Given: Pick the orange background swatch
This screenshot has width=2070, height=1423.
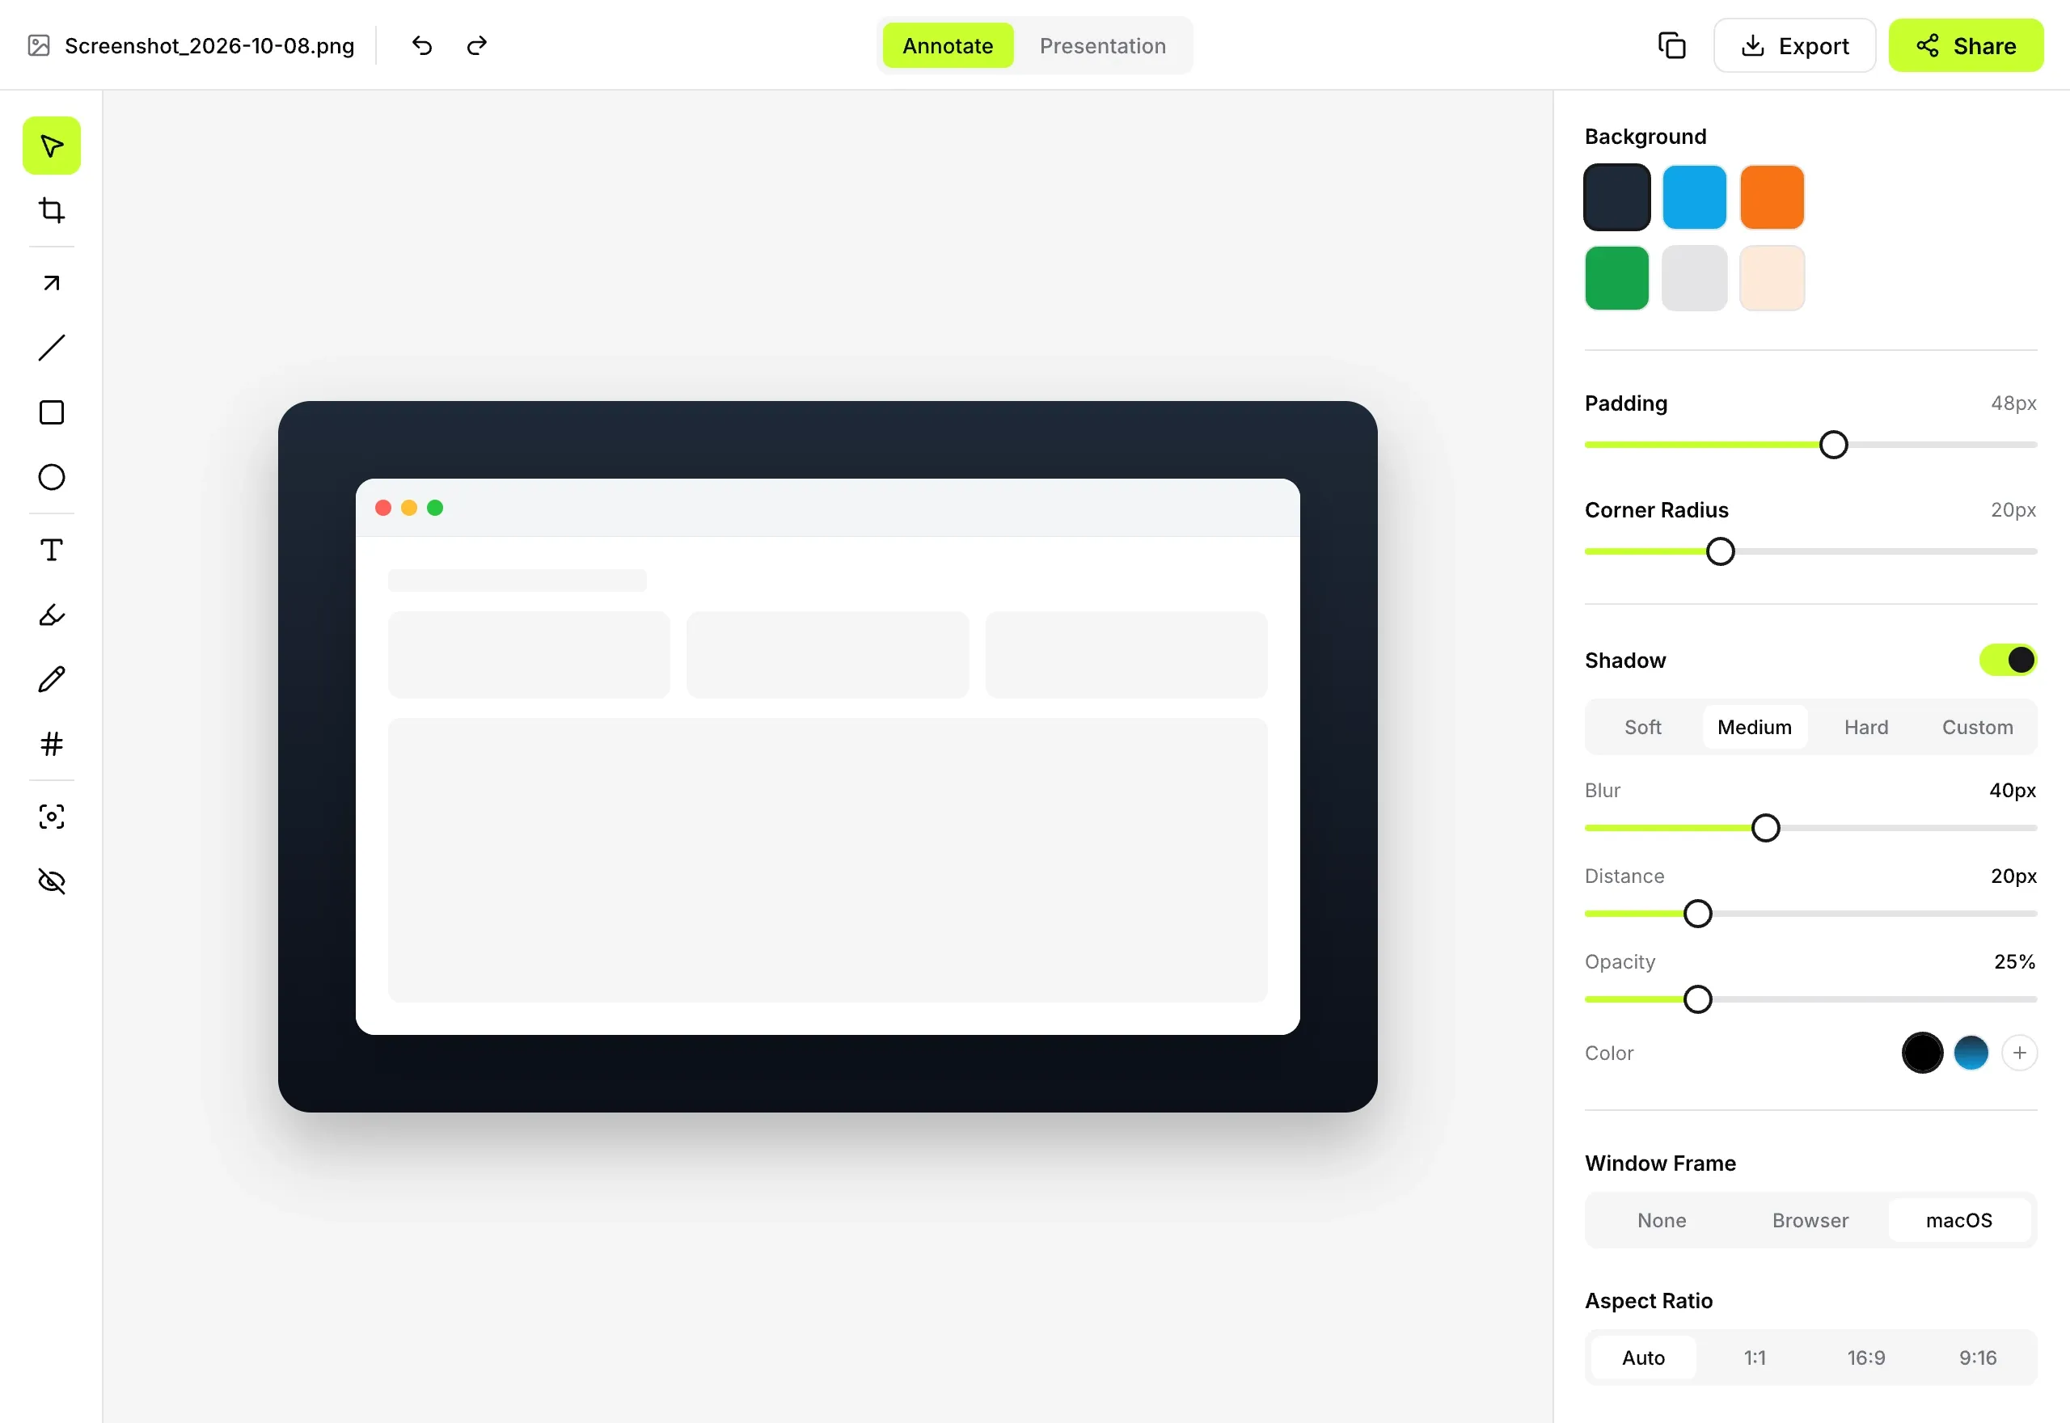Looking at the screenshot, I should coord(1772,197).
